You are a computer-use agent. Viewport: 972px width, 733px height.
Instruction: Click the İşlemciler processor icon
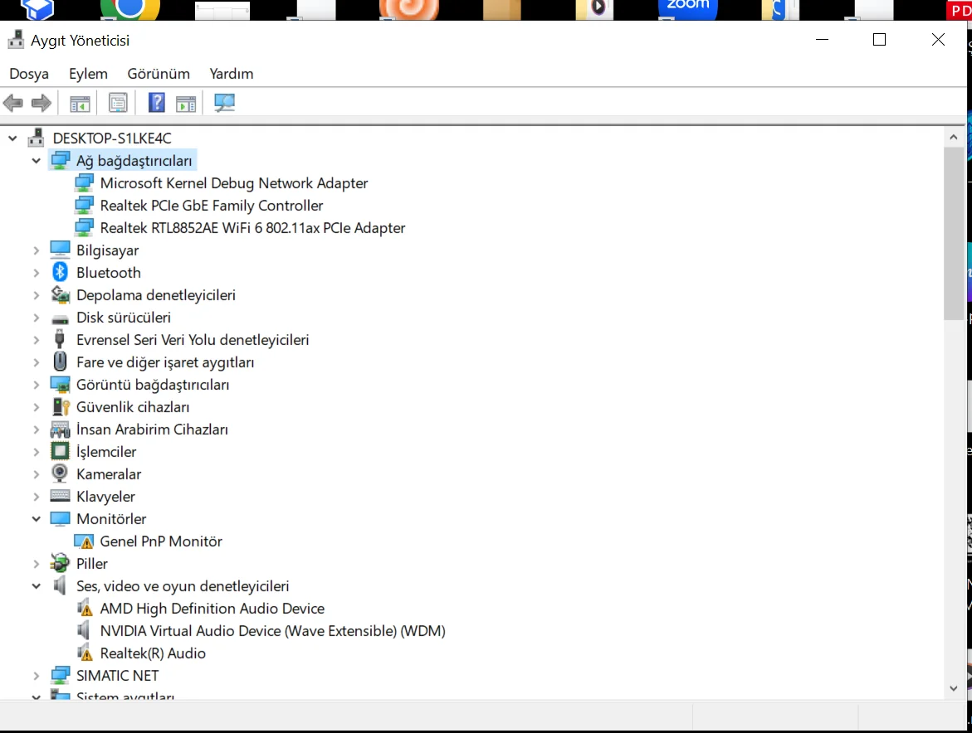pyautogui.click(x=60, y=451)
